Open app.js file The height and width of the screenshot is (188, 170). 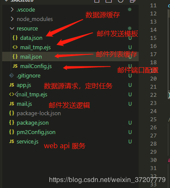(24, 85)
